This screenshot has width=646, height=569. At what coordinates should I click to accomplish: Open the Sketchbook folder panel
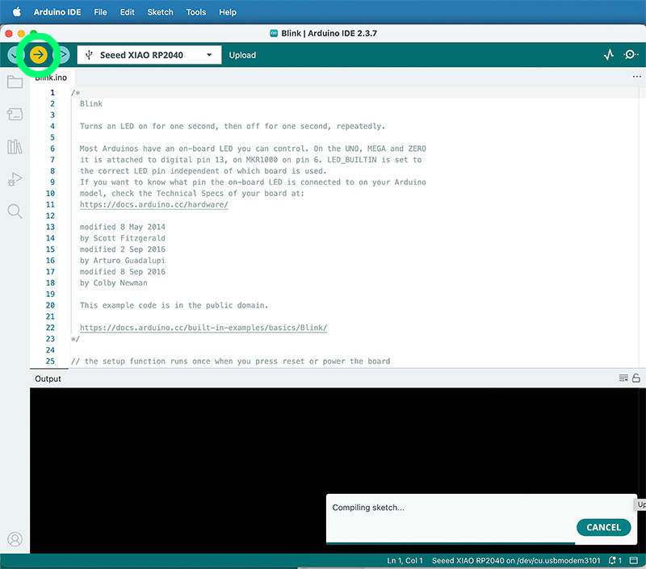coord(15,82)
